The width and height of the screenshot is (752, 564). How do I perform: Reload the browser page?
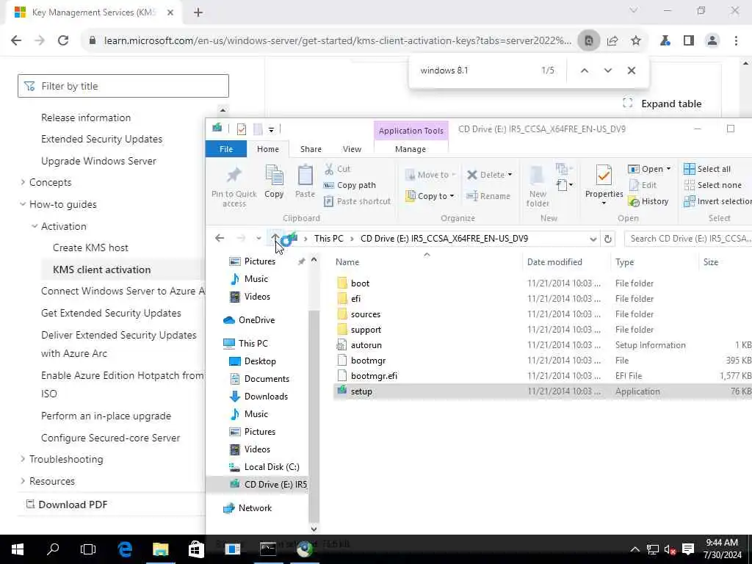63,41
